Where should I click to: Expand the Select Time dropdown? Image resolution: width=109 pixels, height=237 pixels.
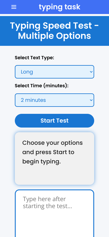coord(55,100)
